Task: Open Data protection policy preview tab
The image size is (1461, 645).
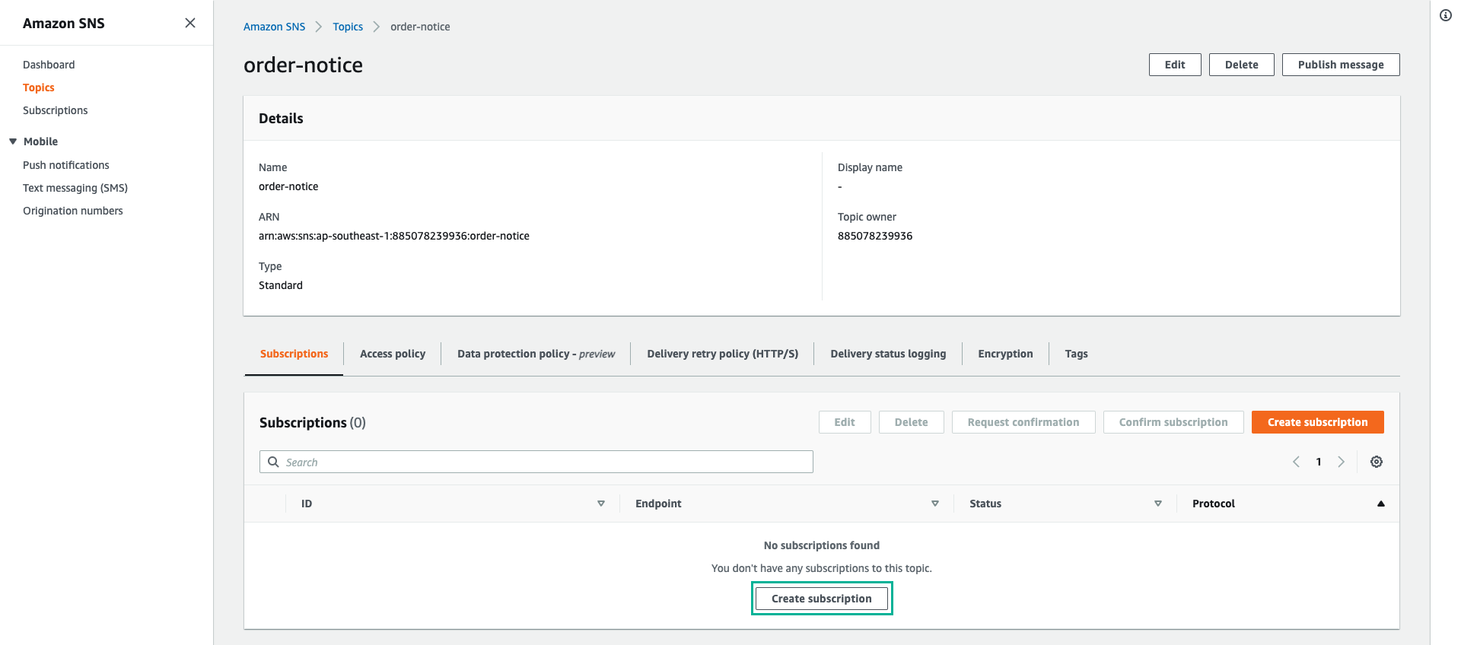Action: pyautogui.click(x=536, y=354)
